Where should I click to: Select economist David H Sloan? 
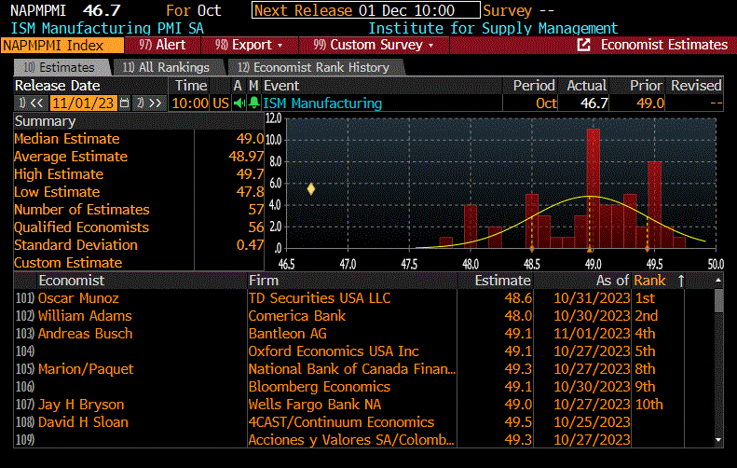click(x=83, y=422)
